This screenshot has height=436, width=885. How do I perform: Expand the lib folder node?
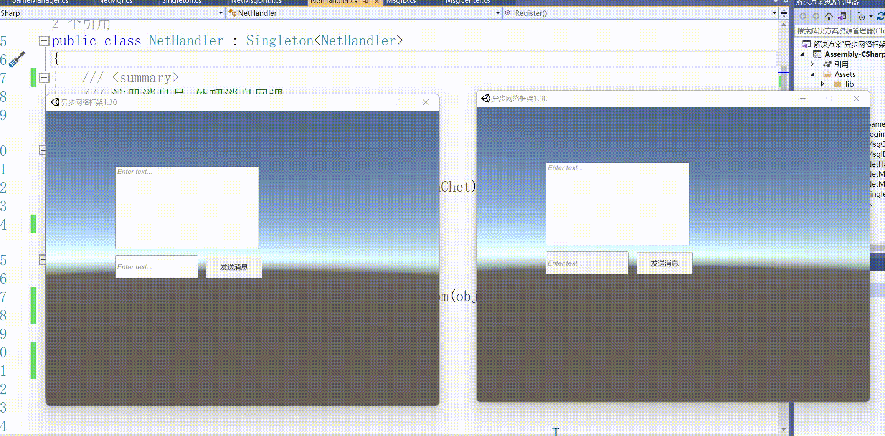(822, 84)
